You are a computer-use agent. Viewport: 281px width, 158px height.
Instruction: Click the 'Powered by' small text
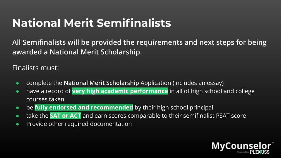point(243,152)
